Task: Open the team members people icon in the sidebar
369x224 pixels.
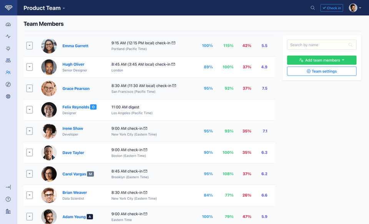Action: click(x=8, y=73)
